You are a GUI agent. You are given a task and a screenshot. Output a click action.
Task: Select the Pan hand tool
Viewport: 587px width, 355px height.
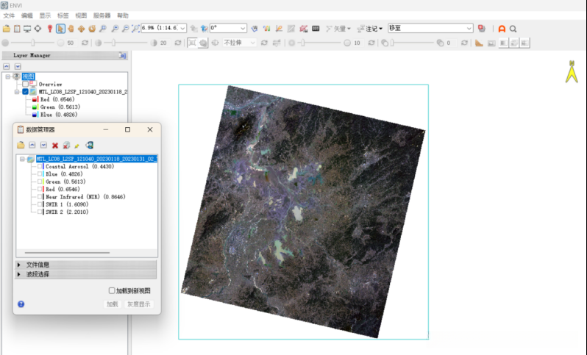(71, 29)
